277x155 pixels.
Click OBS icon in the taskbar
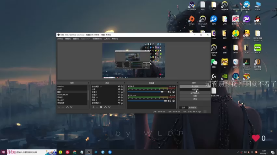click(x=89, y=152)
